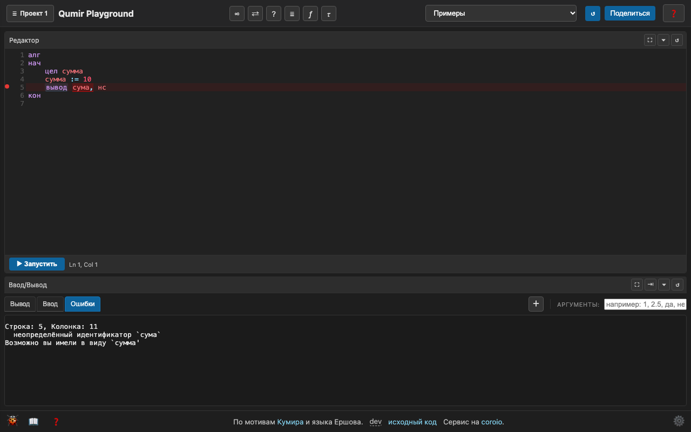Open the Проект 1 project menu
The height and width of the screenshot is (432, 691).
(x=30, y=13)
